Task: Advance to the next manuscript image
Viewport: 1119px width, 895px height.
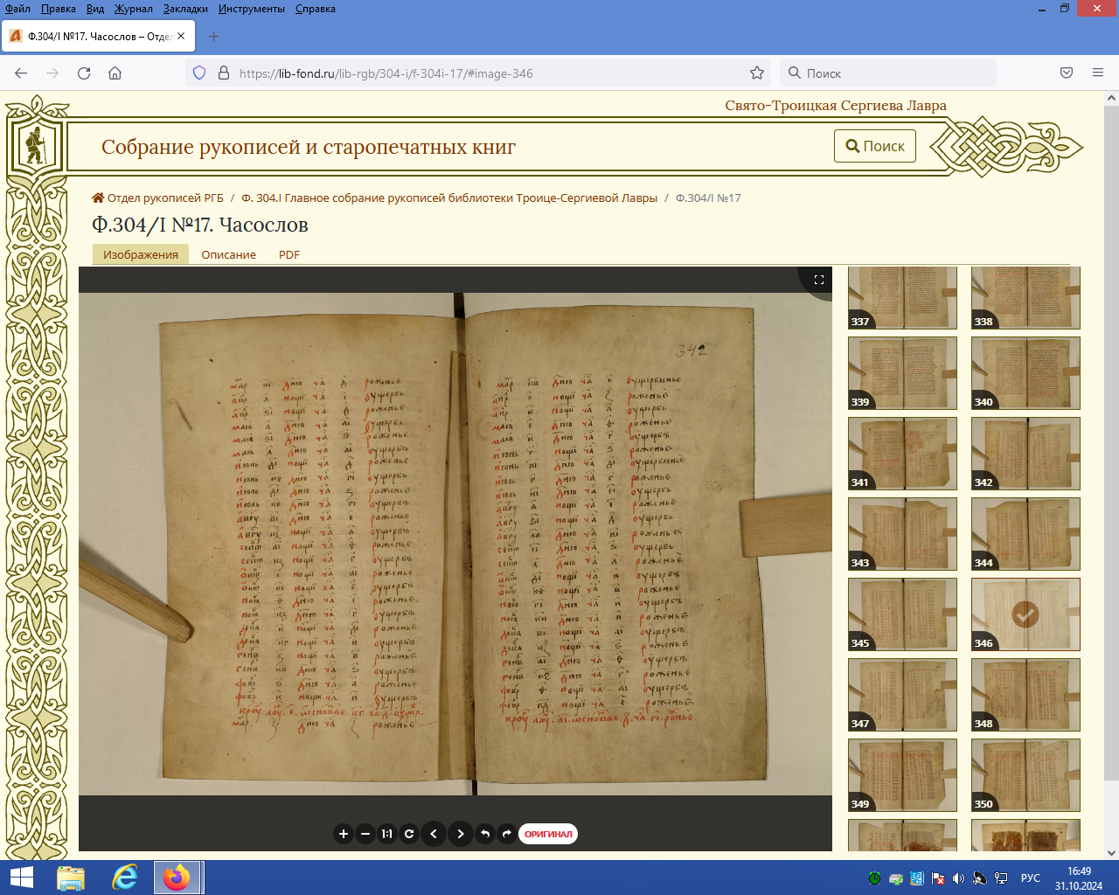Action: coord(461,834)
